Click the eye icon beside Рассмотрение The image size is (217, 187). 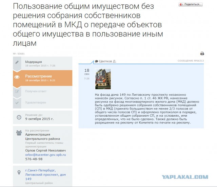pos(17,77)
